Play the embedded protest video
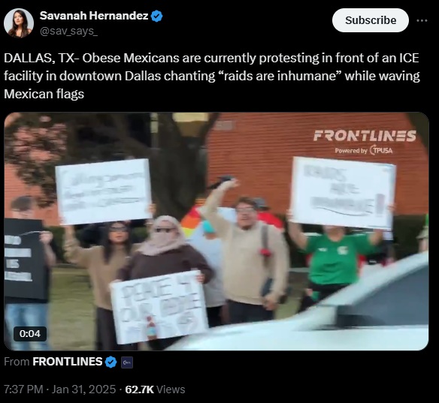 [216, 231]
